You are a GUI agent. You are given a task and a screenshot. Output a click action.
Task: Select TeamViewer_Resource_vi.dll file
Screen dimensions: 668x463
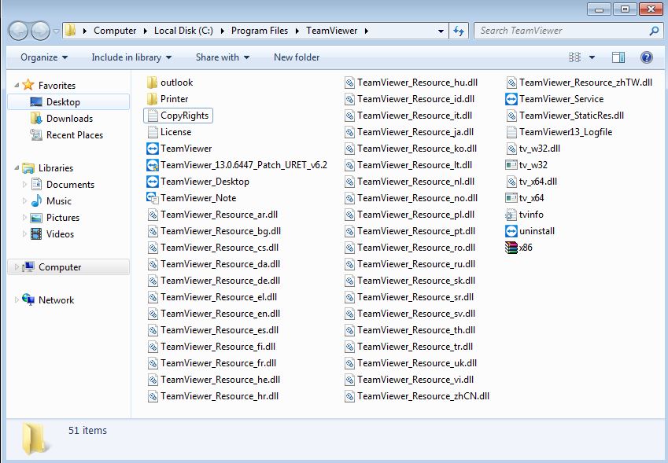click(x=409, y=380)
